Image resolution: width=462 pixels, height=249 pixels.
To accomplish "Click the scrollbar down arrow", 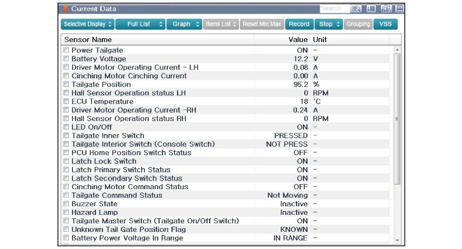I will tap(397, 240).
